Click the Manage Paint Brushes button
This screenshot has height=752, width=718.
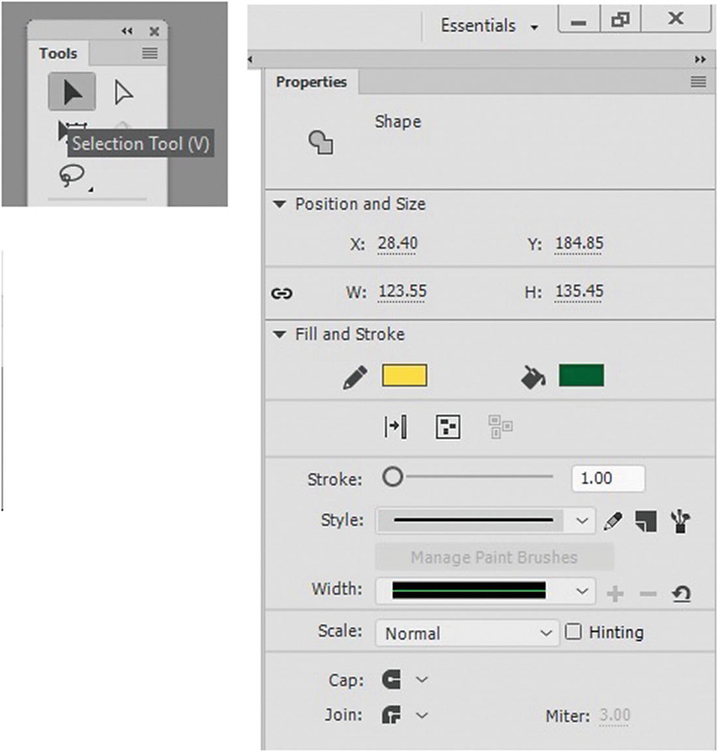tap(494, 557)
